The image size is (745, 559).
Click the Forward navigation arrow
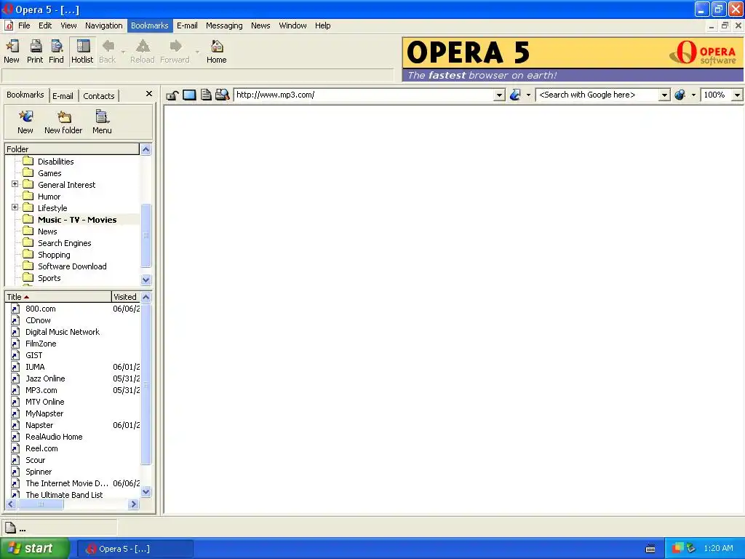point(175,51)
